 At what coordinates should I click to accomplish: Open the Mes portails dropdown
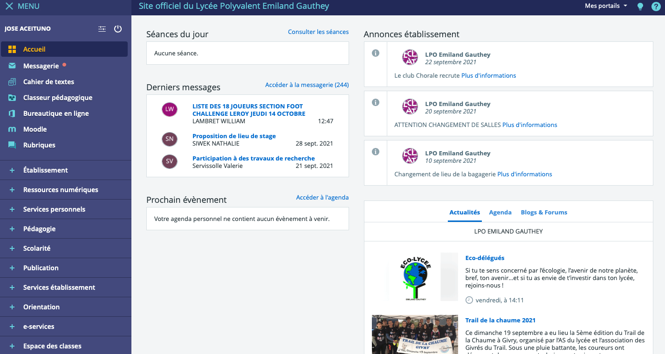tap(606, 6)
